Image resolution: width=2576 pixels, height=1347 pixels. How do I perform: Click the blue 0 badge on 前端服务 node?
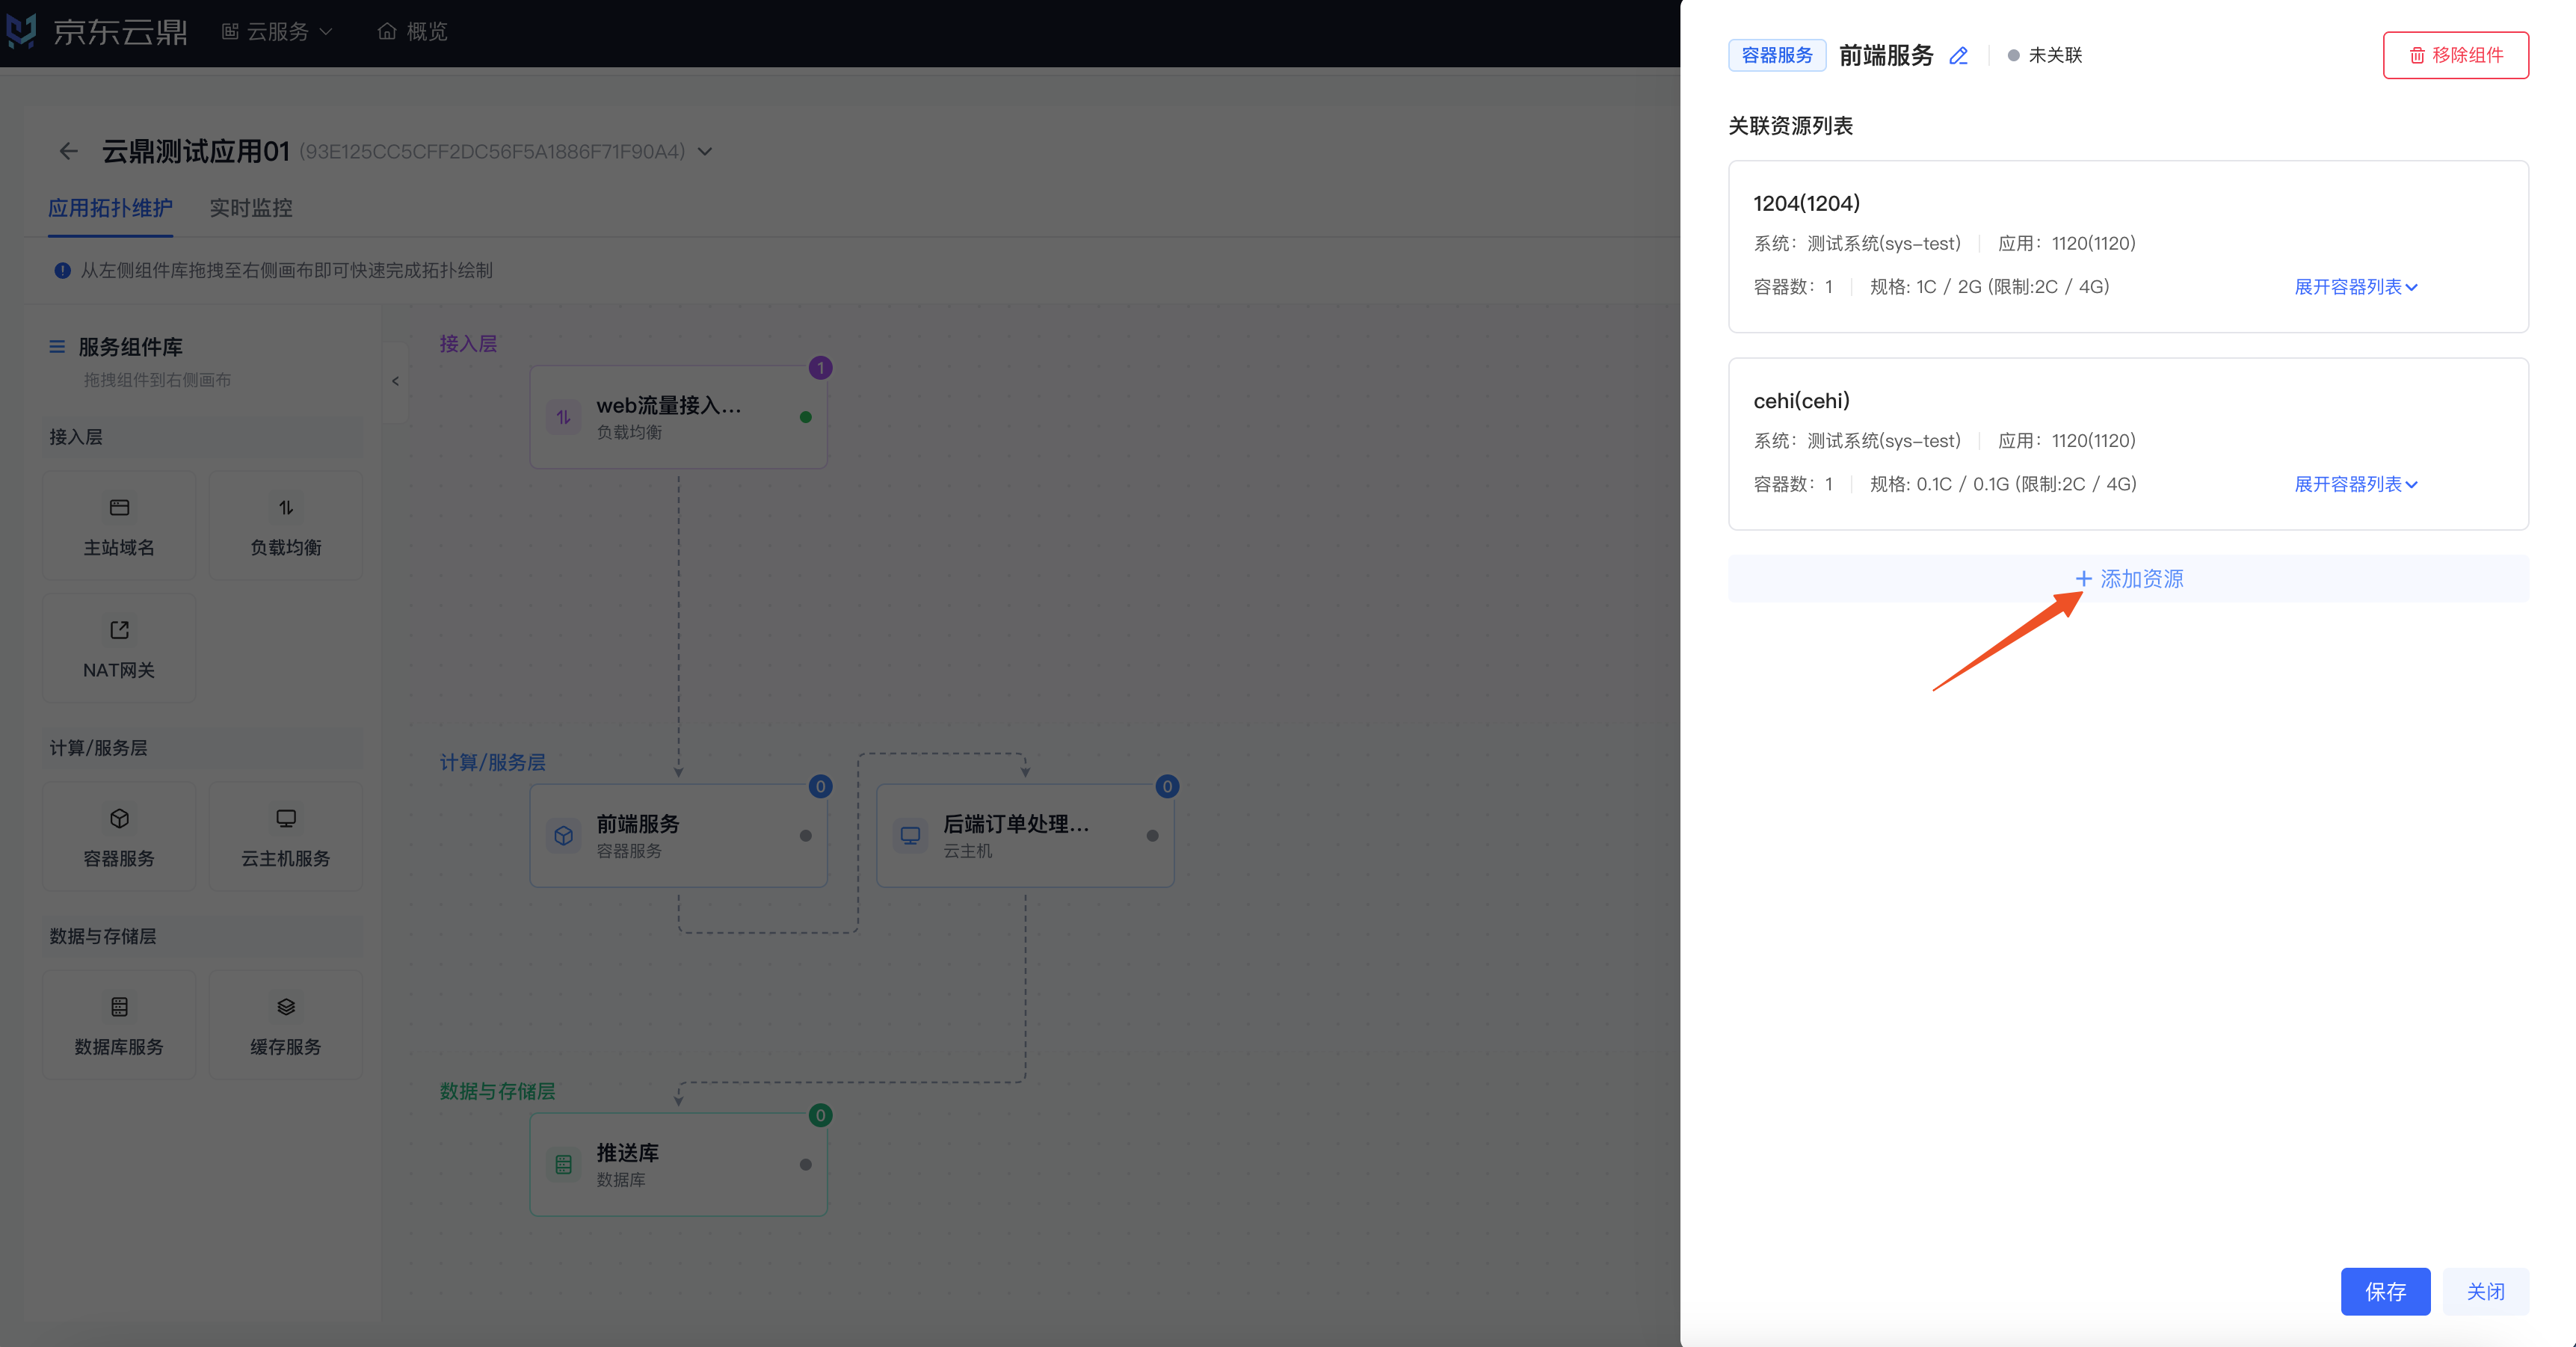click(x=820, y=787)
